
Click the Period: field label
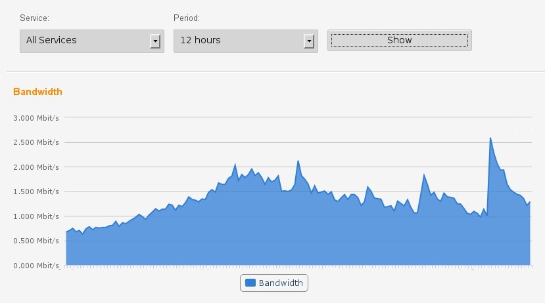[x=187, y=18]
